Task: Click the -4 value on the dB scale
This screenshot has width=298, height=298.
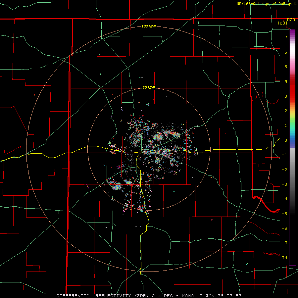Action: [x=284, y=199]
